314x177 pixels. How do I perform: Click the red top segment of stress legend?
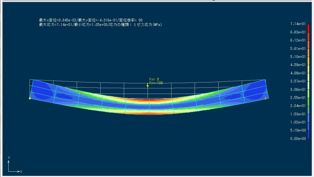click(308, 28)
